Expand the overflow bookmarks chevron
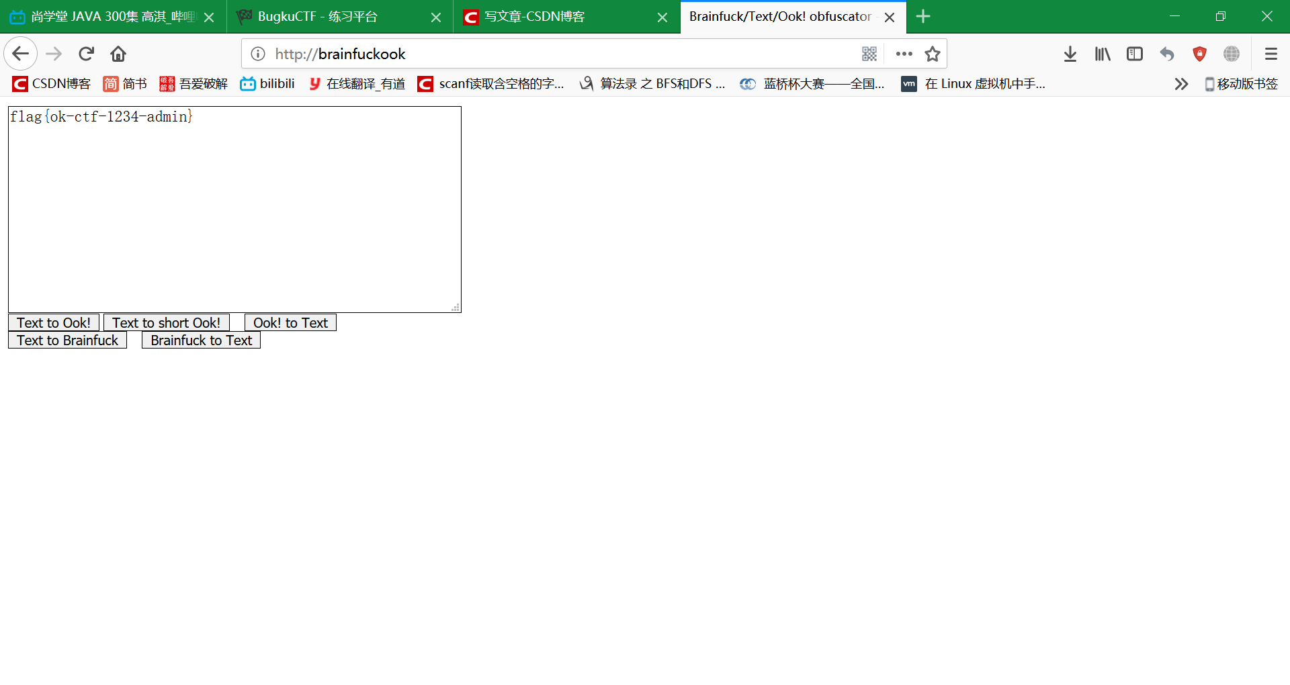Screen dimensions: 1290x685 pyautogui.click(x=1181, y=84)
